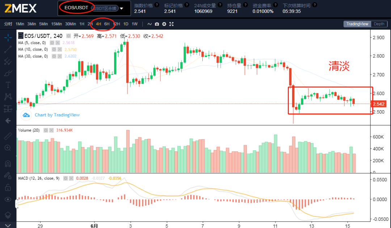Select the 1D timeframe
Screen dimensions: 391x228
pos(126,24)
